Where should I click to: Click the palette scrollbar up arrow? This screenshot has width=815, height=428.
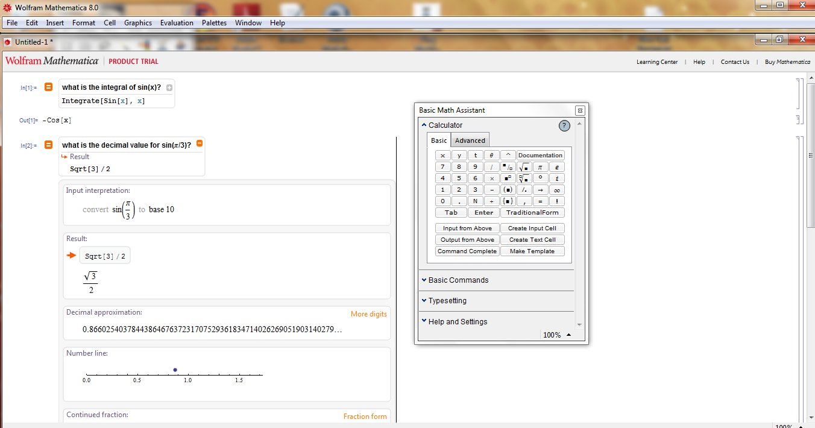pyautogui.click(x=580, y=124)
